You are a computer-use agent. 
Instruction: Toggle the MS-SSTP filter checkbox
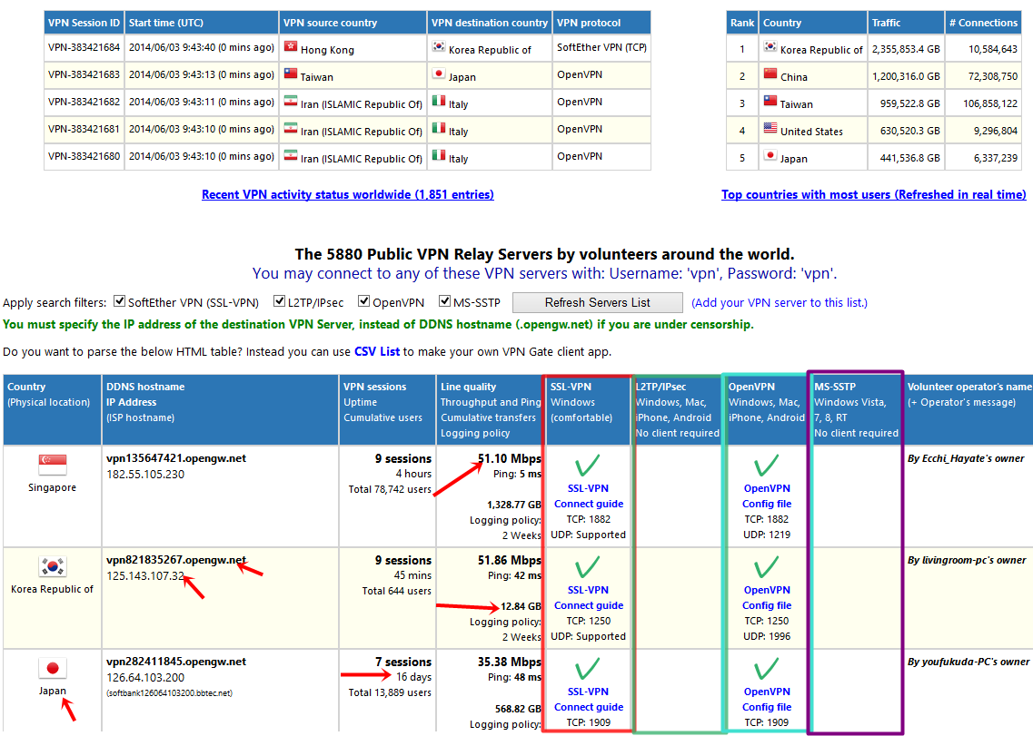tap(444, 301)
